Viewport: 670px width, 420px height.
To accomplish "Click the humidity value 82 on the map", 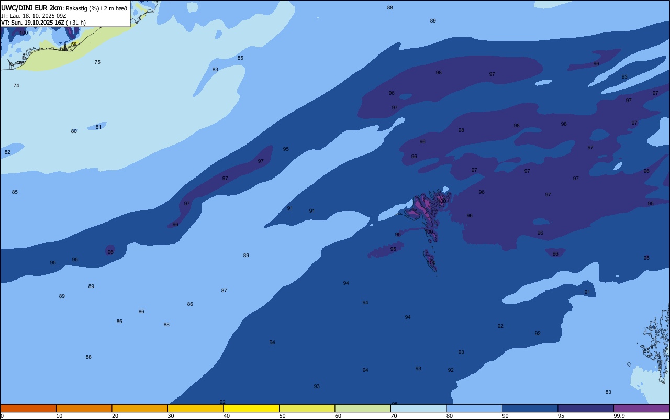I will click(x=7, y=152).
